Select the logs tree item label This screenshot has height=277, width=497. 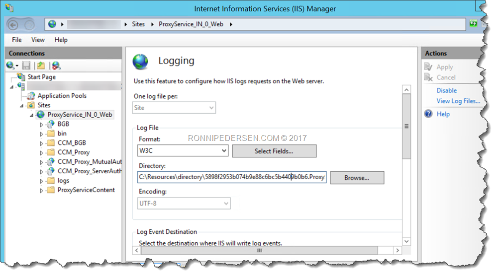pyautogui.click(x=63, y=181)
